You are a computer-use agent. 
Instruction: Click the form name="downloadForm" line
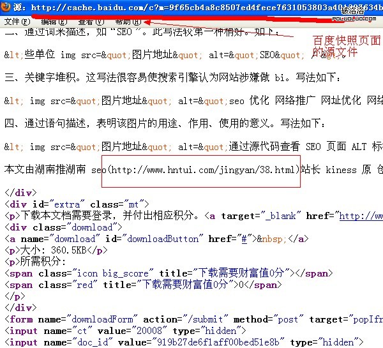pos(193,319)
